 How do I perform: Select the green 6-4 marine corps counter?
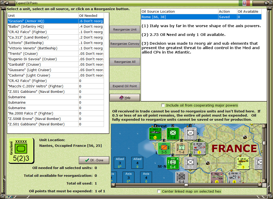[173, 163]
